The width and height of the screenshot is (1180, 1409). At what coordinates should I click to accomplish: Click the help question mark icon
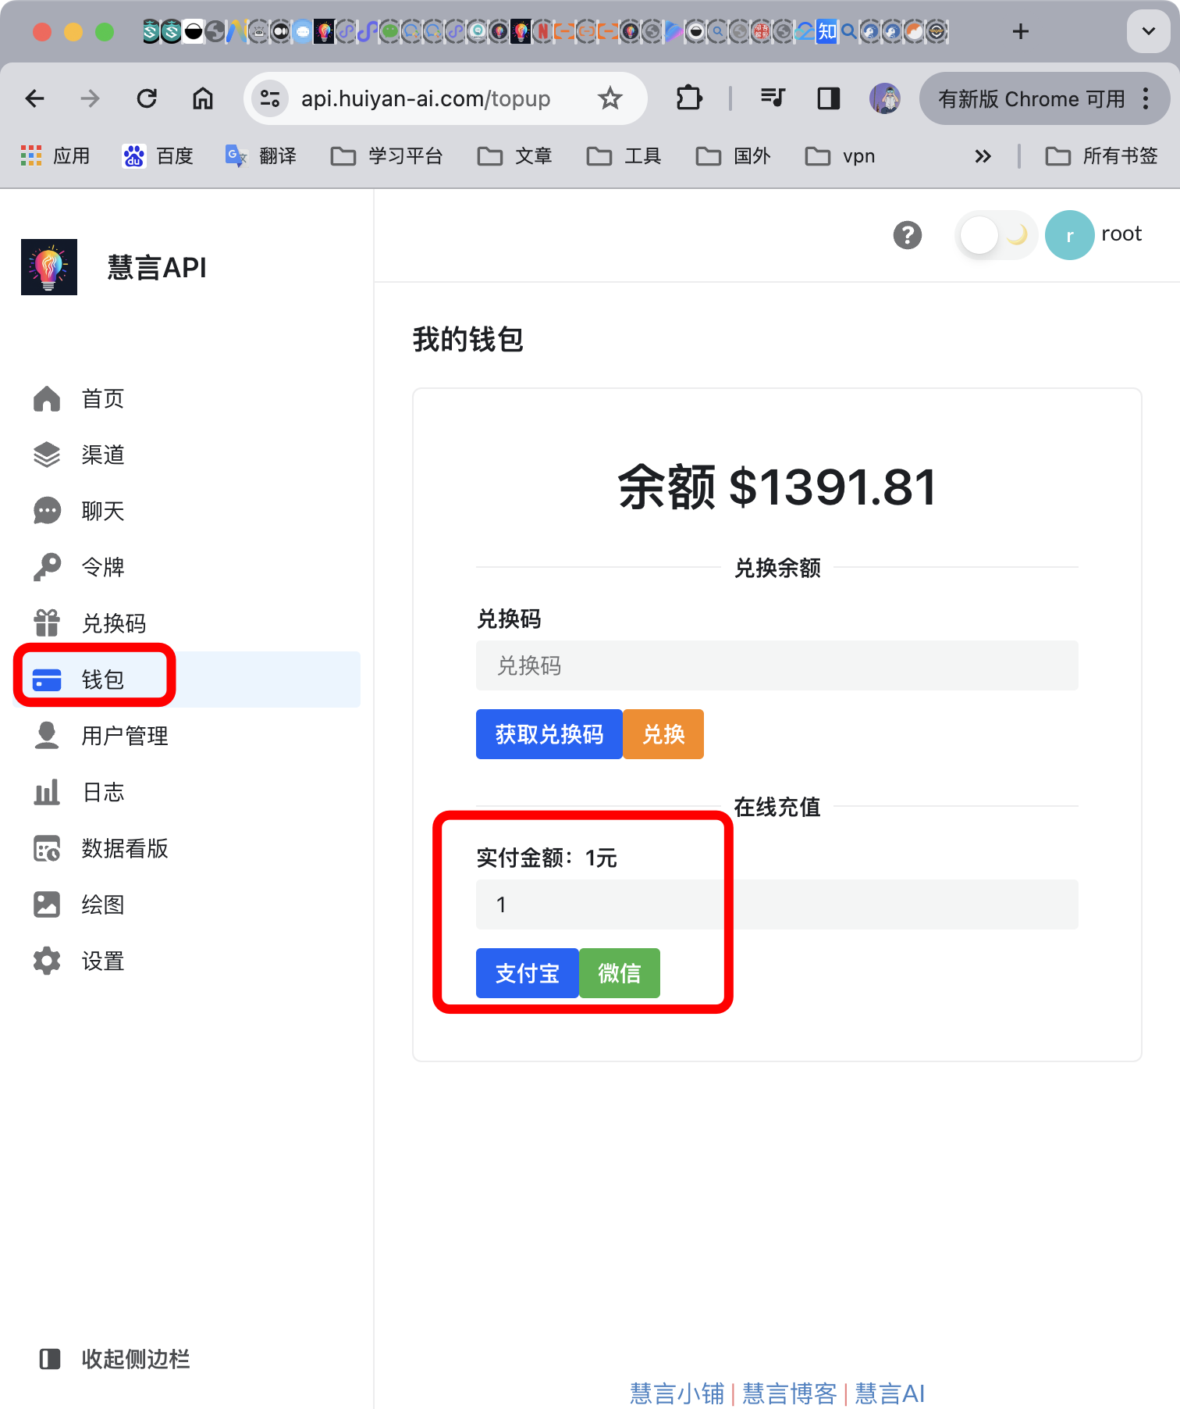(x=907, y=235)
